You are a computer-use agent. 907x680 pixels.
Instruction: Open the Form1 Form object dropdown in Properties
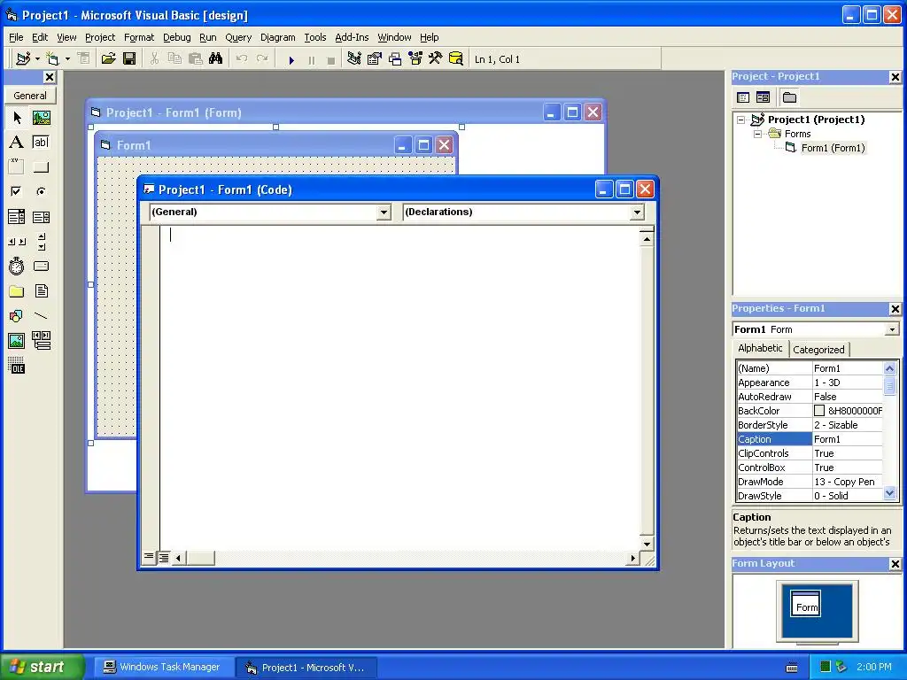click(892, 329)
